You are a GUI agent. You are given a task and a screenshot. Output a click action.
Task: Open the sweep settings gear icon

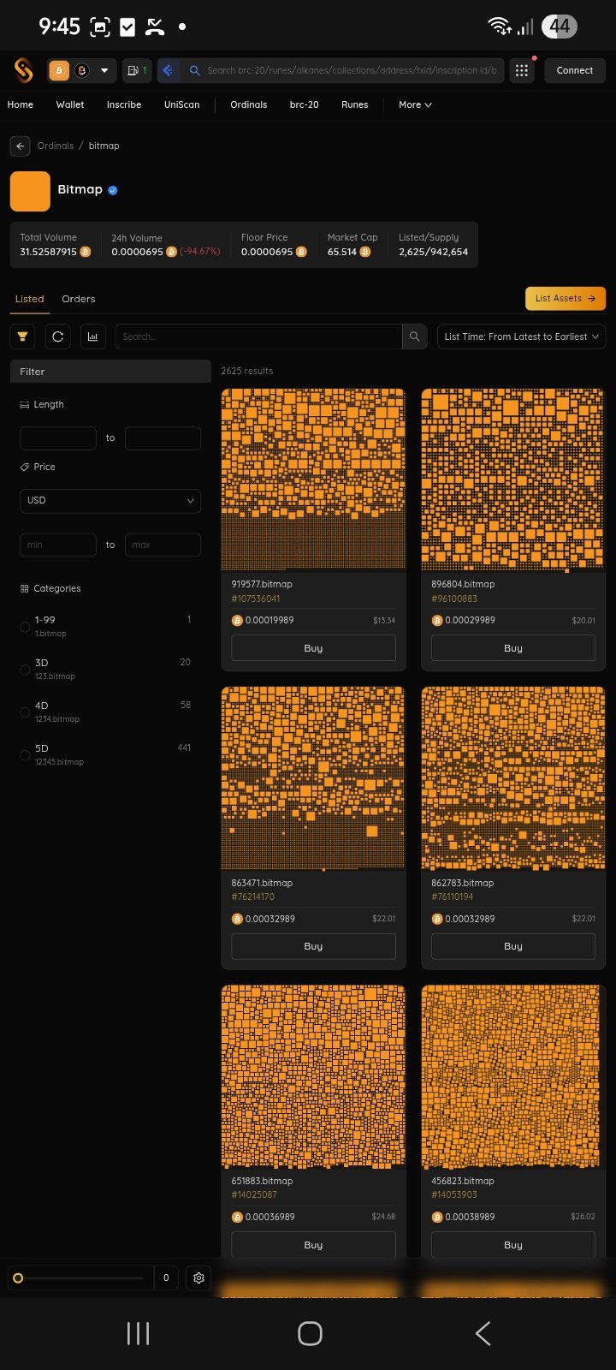tap(198, 1278)
